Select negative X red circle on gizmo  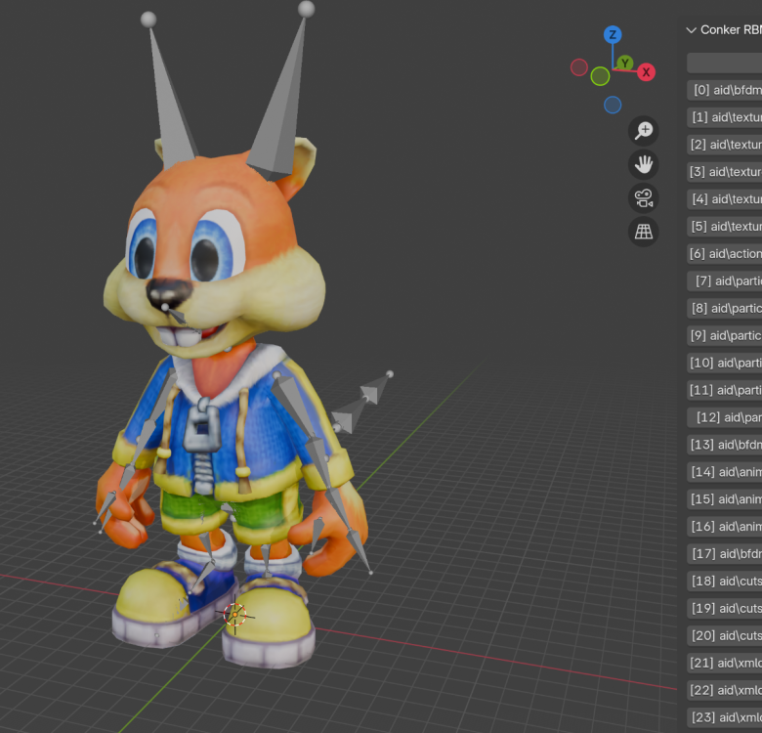(x=578, y=67)
